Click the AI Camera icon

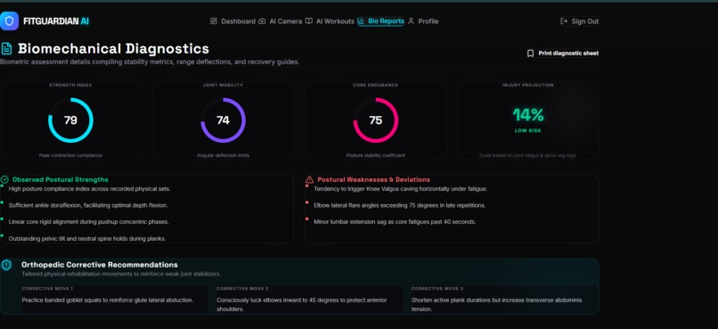click(262, 21)
